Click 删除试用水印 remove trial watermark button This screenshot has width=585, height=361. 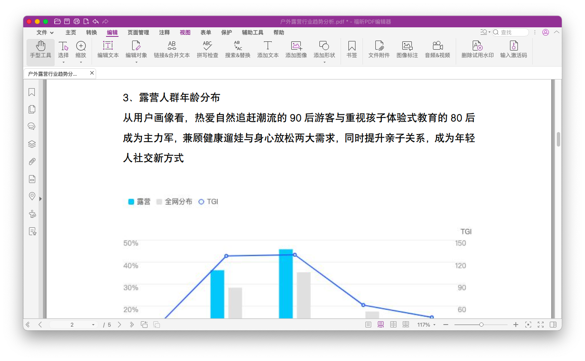click(477, 50)
